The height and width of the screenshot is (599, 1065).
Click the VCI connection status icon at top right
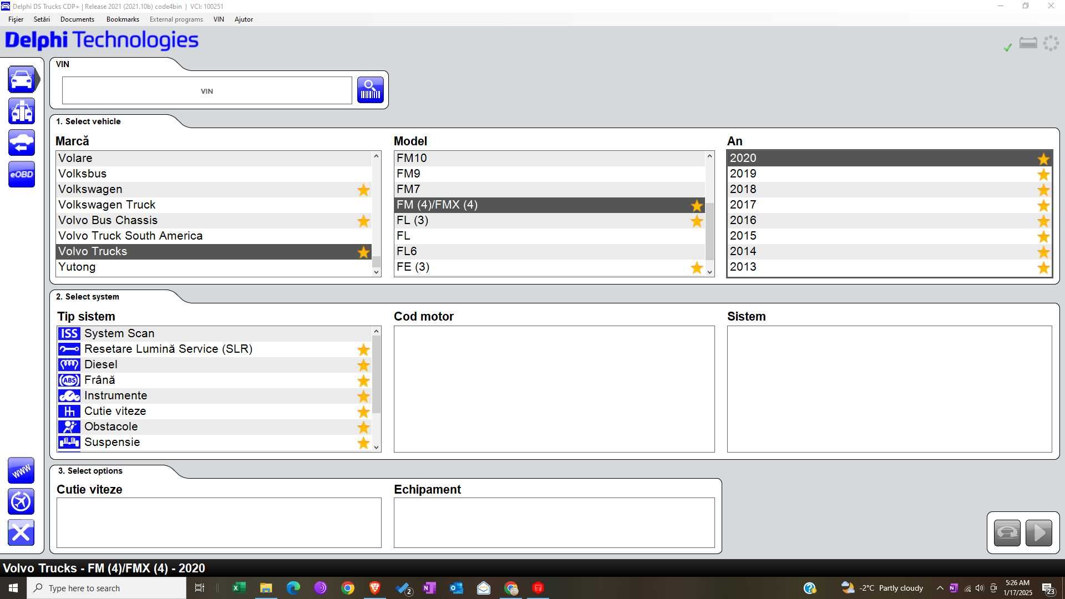(1028, 43)
